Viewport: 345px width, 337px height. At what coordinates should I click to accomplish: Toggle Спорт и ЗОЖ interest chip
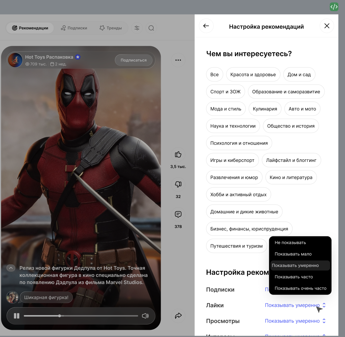click(x=225, y=92)
